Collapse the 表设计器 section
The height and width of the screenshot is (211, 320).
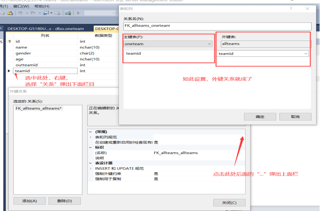pos(91,163)
